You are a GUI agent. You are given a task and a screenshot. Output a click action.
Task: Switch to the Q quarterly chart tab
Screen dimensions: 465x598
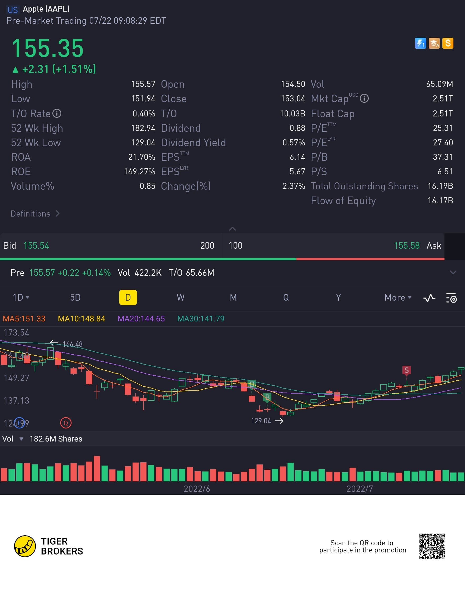286,297
